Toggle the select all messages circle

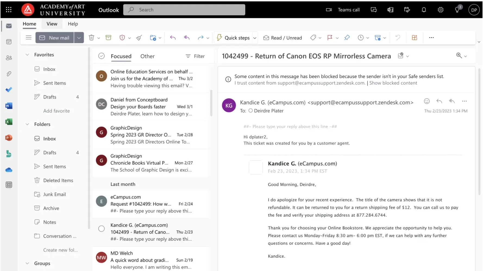(x=101, y=56)
